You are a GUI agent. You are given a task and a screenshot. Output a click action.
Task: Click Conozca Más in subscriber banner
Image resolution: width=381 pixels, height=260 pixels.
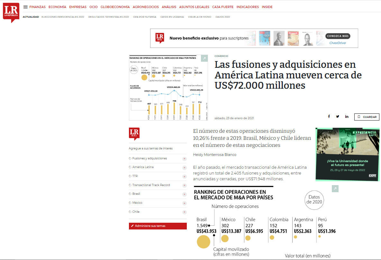coord(338,36)
